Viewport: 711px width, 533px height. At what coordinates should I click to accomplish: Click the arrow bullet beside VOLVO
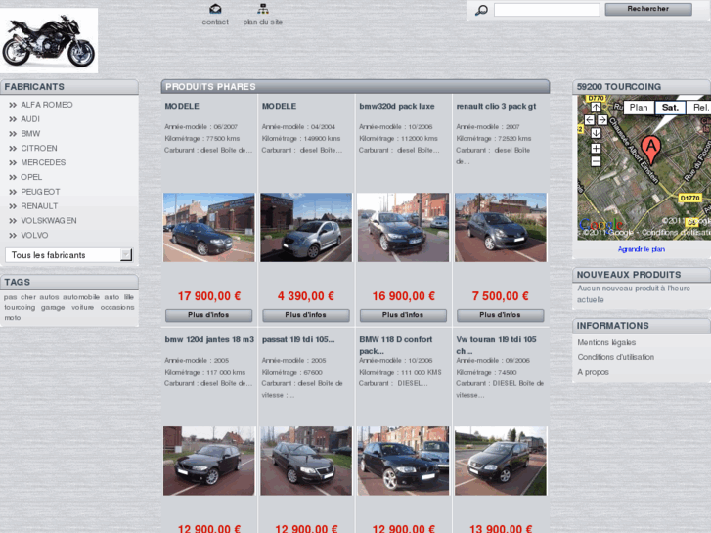coord(13,236)
